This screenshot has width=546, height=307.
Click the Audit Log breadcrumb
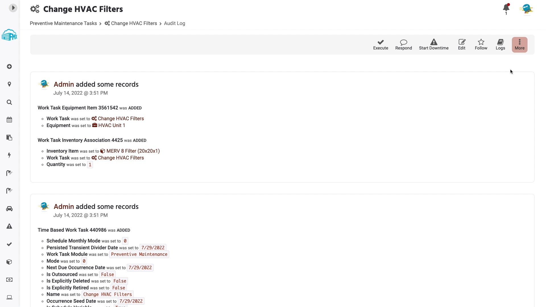pyautogui.click(x=175, y=23)
